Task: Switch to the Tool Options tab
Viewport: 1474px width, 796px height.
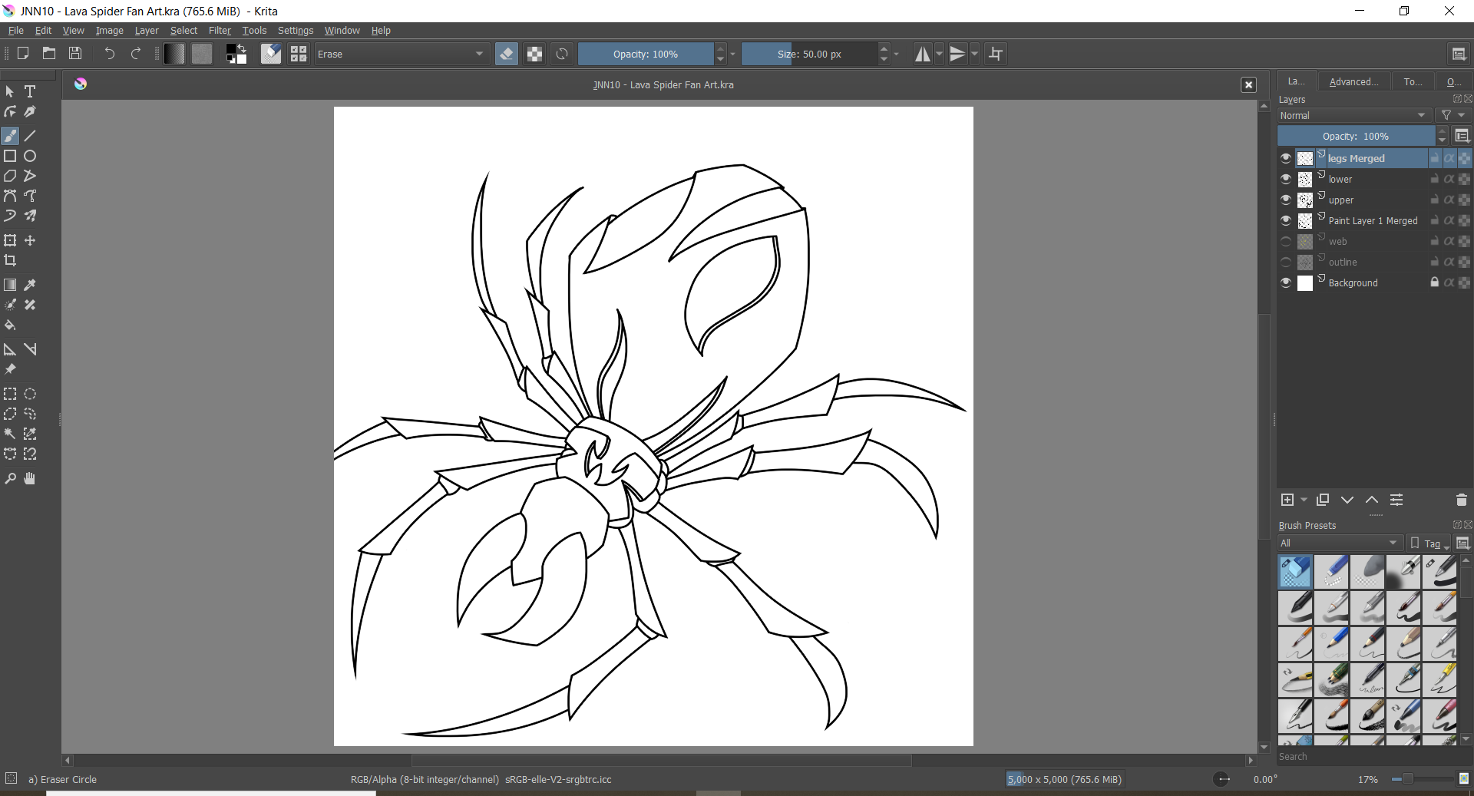Action: click(x=1412, y=81)
